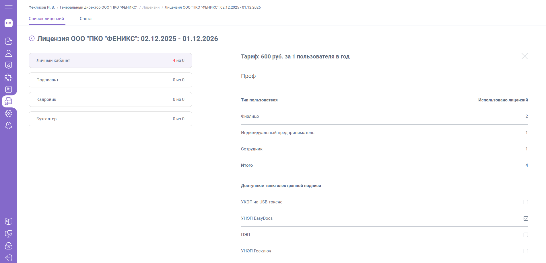Open the knowledge base book icon
This screenshot has width=546, height=263.
(x=9, y=221)
